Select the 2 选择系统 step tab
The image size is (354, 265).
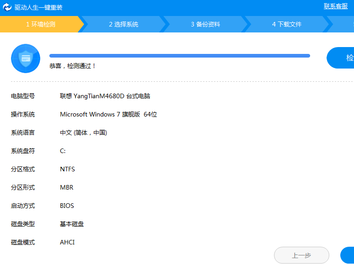[x=123, y=24]
